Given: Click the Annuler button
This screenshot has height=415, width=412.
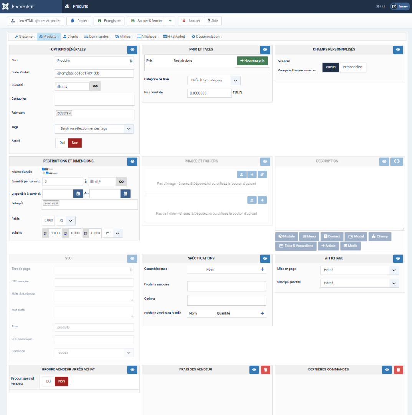Looking at the screenshot, I should click(191, 21).
